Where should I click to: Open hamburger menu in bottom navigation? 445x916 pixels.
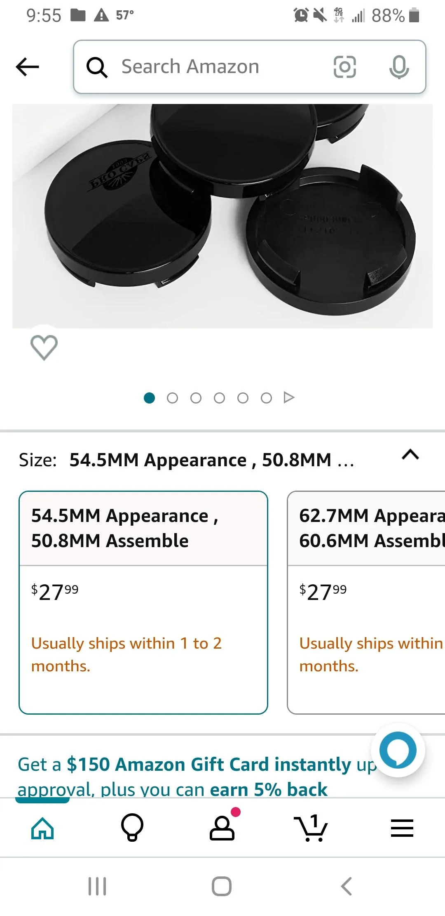[x=402, y=828]
